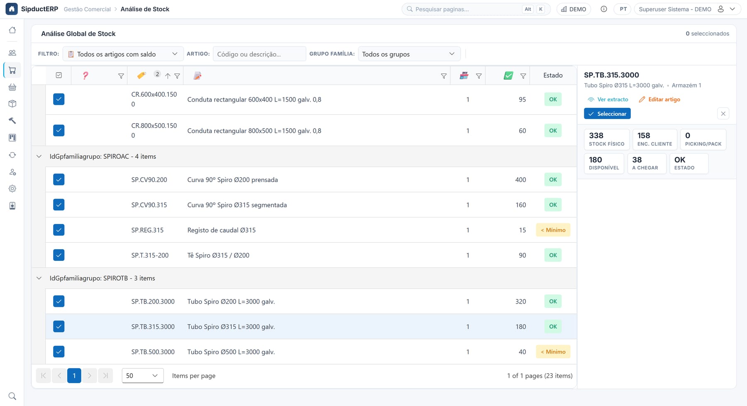Image resolution: width=747 pixels, height=406 pixels.
Task: Filter the question-mark column
Action: tap(121, 76)
